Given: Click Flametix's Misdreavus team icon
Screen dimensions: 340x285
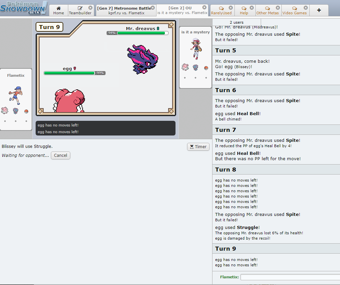Looking at the screenshot, I should (x=16, y=110).
